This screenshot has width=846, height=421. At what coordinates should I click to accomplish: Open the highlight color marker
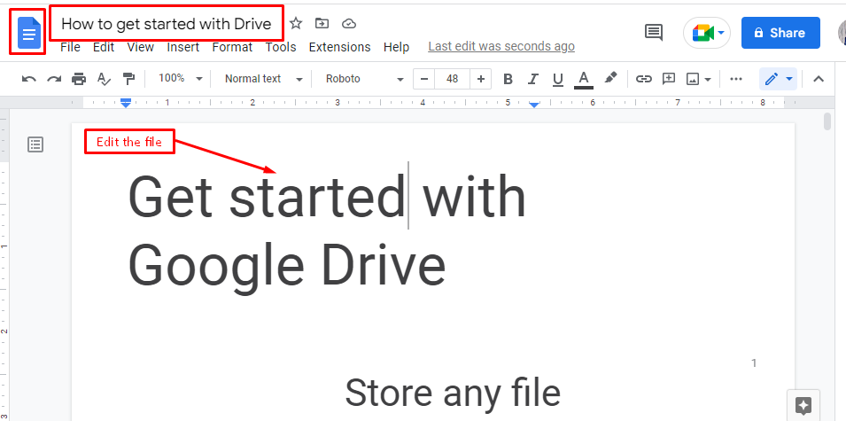point(610,78)
